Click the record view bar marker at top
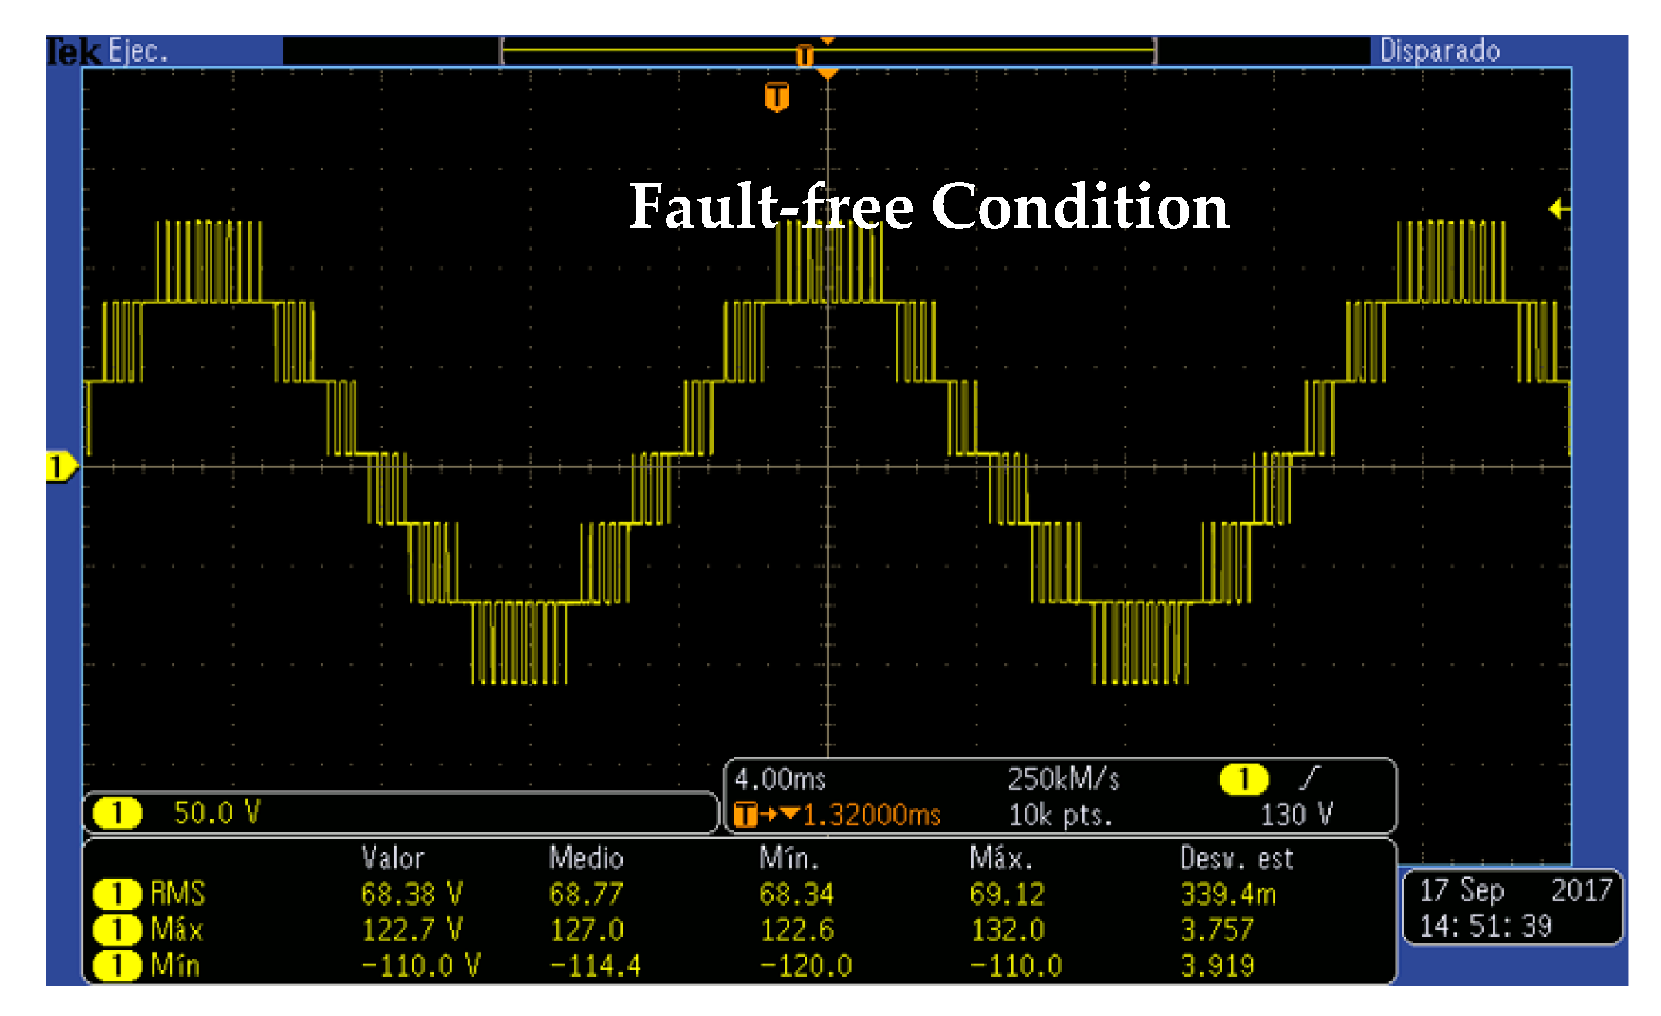The width and height of the screenshot is (1661, 1016). click(x=804, y=56)
